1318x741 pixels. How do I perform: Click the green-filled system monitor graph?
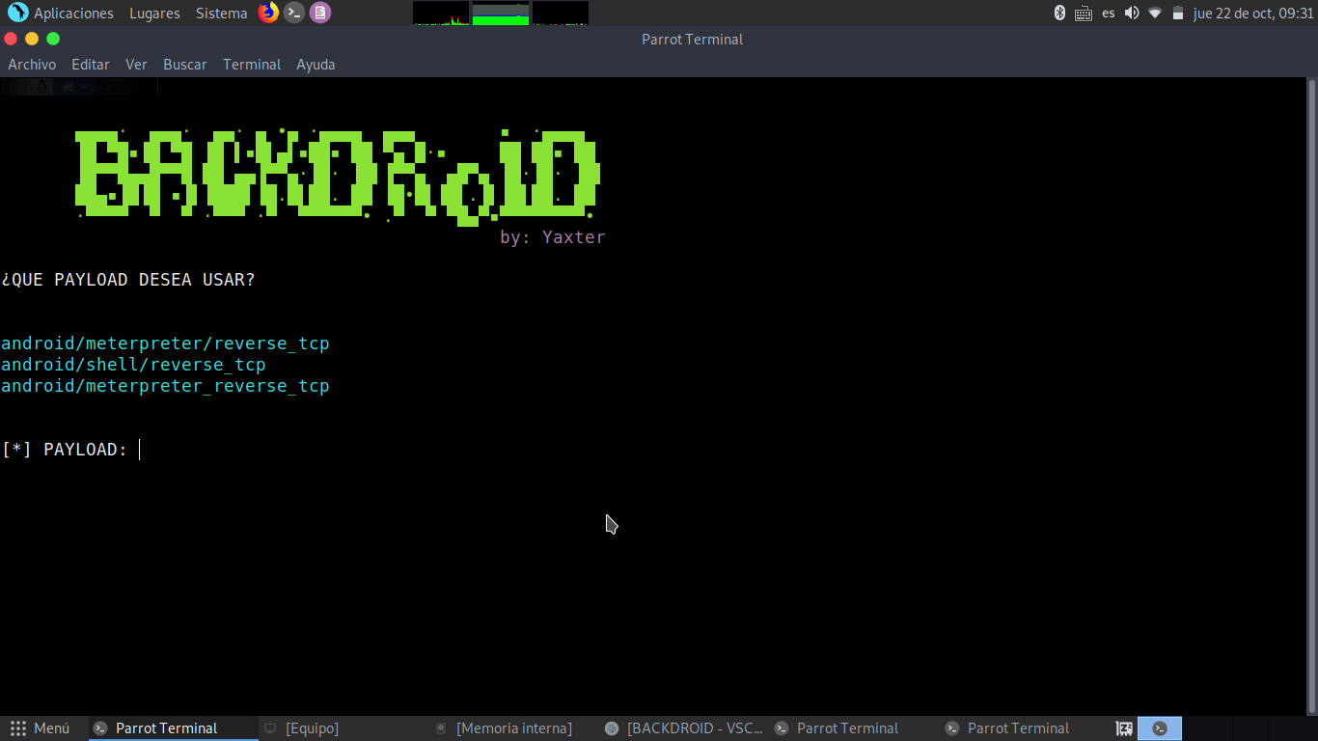coord(501,13)
